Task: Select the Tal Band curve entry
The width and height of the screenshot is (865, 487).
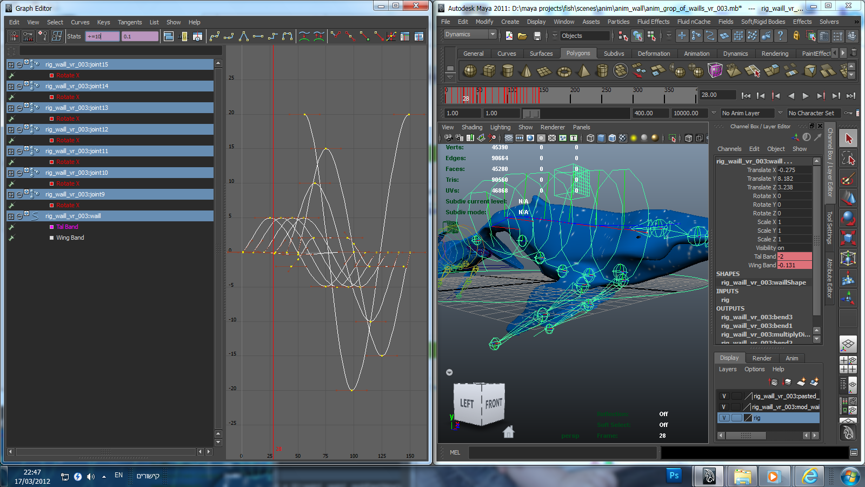Action: click(67, 227)
